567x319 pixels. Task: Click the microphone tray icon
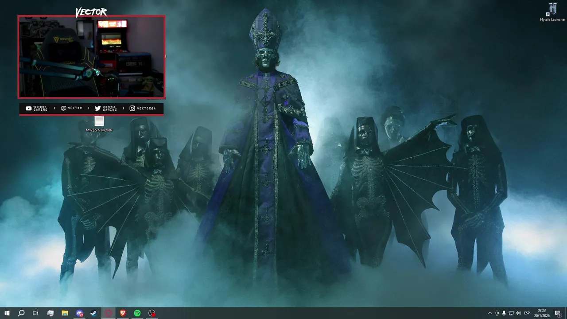click(x=504, y=313)
